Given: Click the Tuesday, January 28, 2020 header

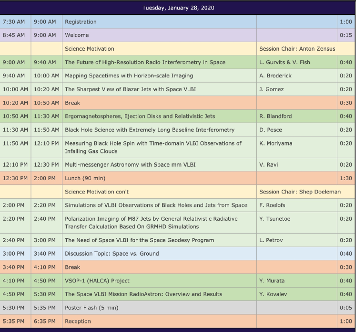Looking at the screenshot, I should 178,8.
